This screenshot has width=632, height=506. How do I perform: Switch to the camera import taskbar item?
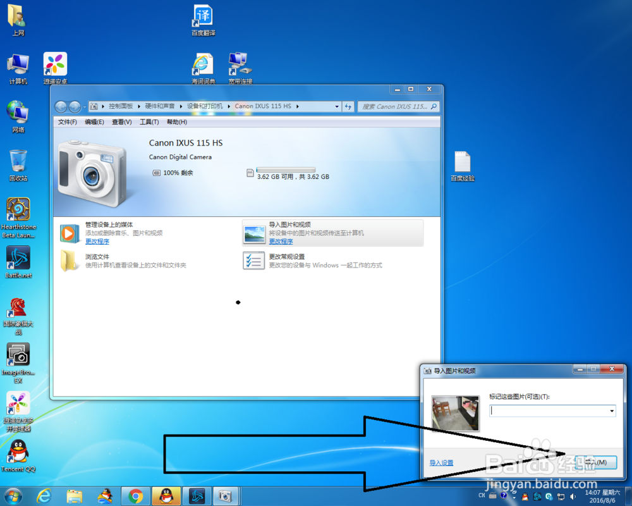[x=226, y=497]
